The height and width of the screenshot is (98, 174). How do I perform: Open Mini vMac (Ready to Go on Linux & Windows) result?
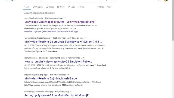pos(63,42)
